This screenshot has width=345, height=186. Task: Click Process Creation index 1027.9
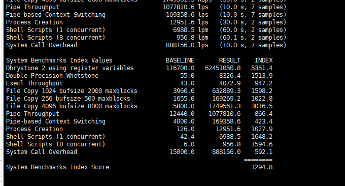click(x=262, y=129)
